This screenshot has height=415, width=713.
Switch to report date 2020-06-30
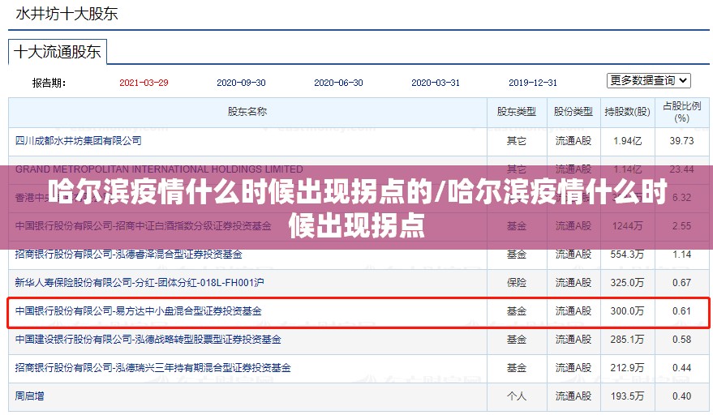point(338,83)
